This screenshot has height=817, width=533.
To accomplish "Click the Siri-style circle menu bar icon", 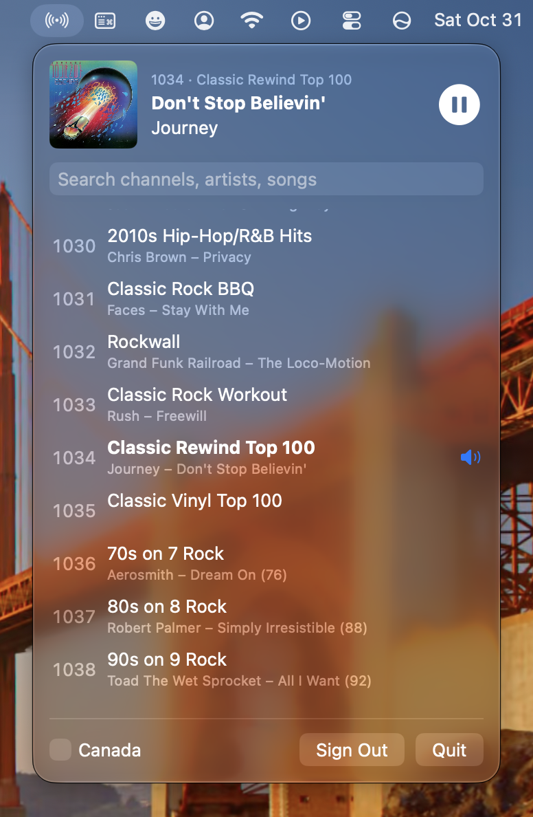I will 401,21.
